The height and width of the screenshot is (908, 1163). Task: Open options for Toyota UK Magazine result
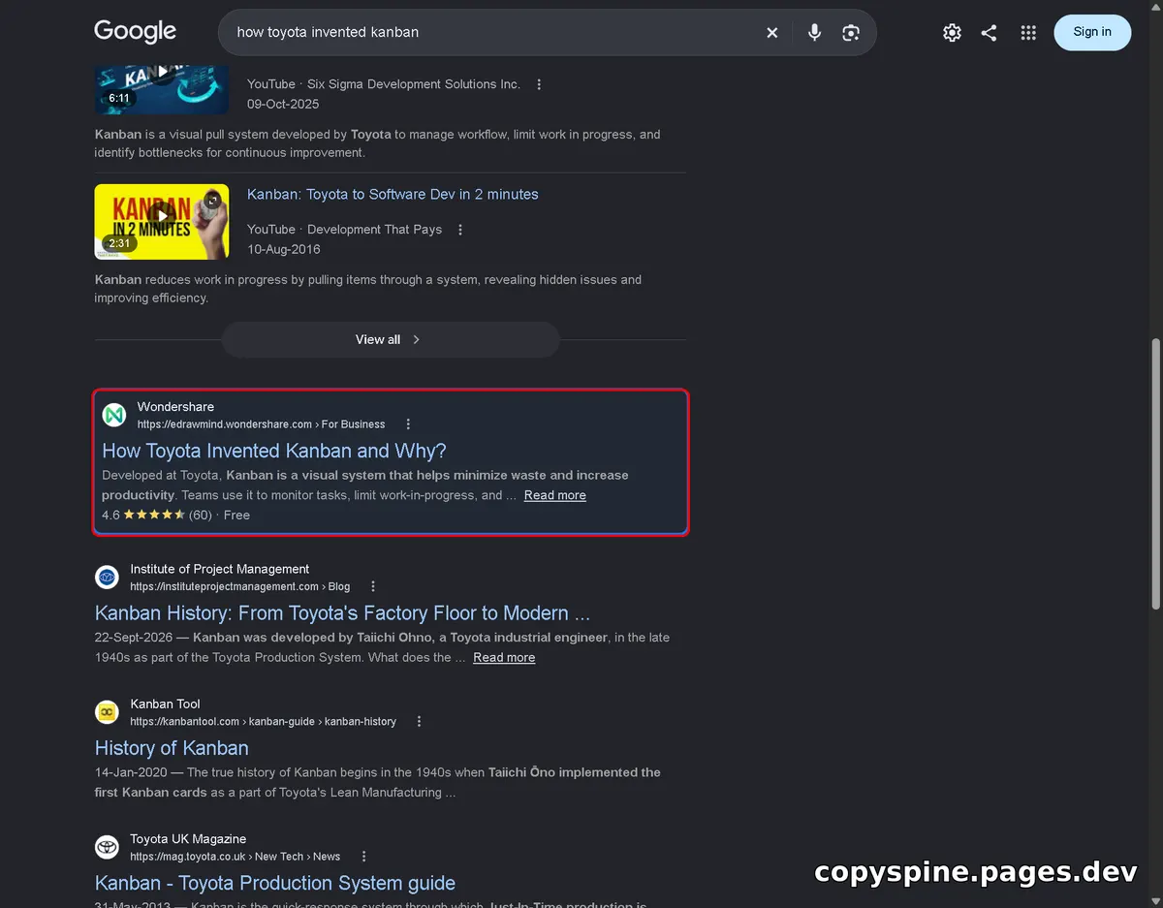click(363, 856)
